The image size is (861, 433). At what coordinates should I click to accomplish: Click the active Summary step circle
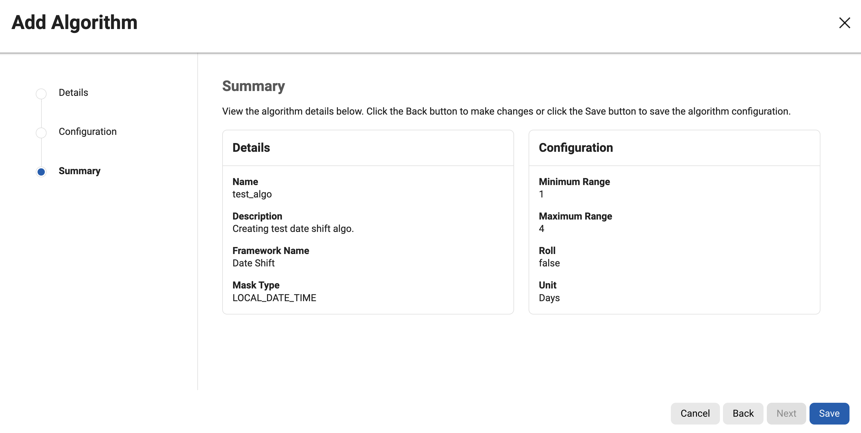pos(41,172)
